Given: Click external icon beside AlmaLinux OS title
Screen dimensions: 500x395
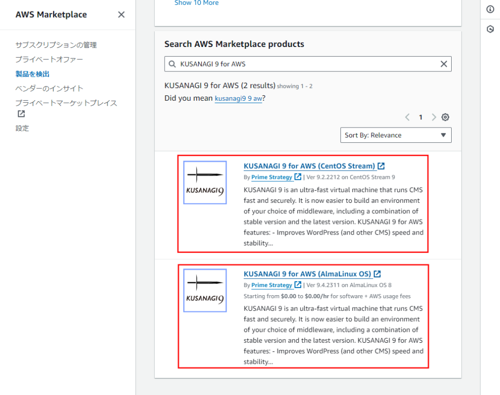Looking at the screenshot, I should click(x=377, y=274).
